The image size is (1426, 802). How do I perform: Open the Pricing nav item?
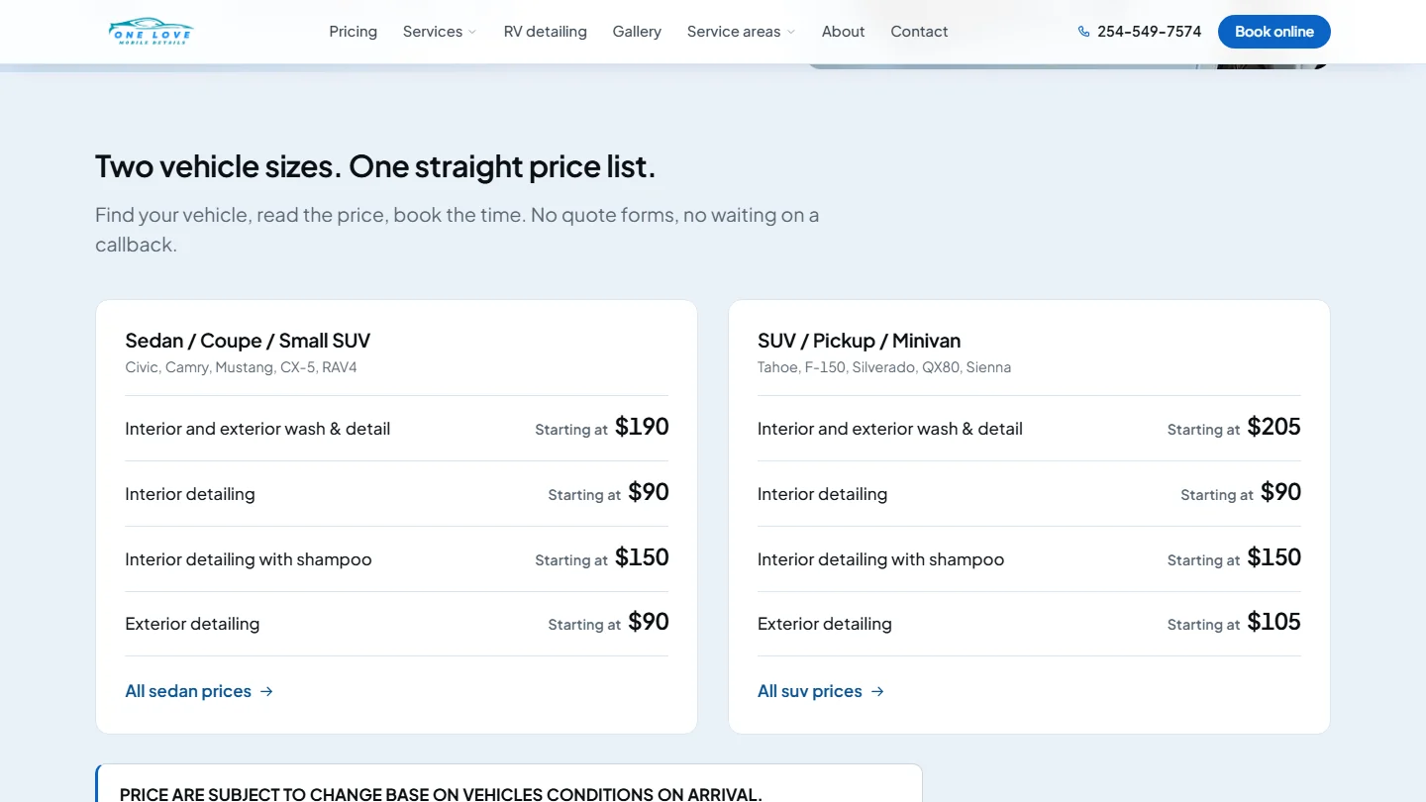point(354,32)
